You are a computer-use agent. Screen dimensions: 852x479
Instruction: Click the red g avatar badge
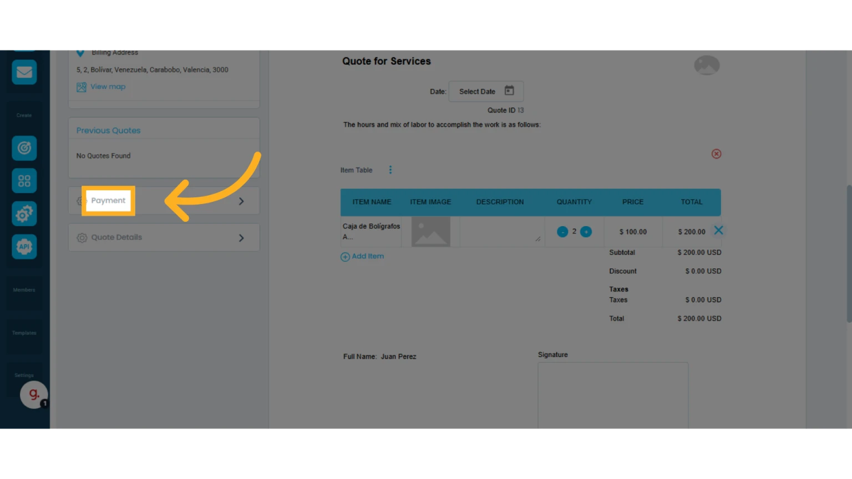tap(34, 395)
